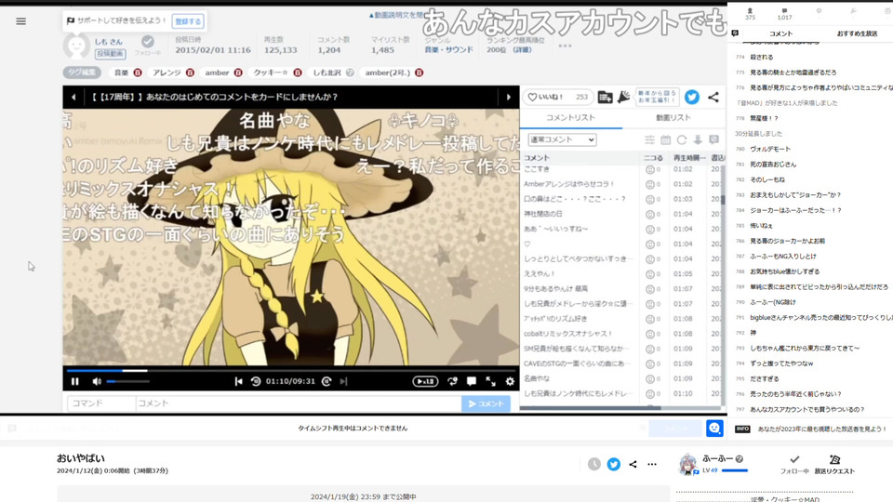Open the past comments calendar
Viewport: 893px width, 502px height.
[x=666, y=139]
